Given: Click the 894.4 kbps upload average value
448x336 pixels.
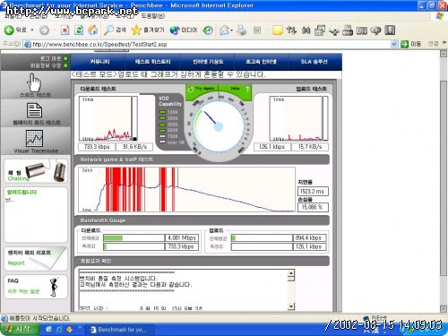Looking at the screenshot, I should [309, 238].
